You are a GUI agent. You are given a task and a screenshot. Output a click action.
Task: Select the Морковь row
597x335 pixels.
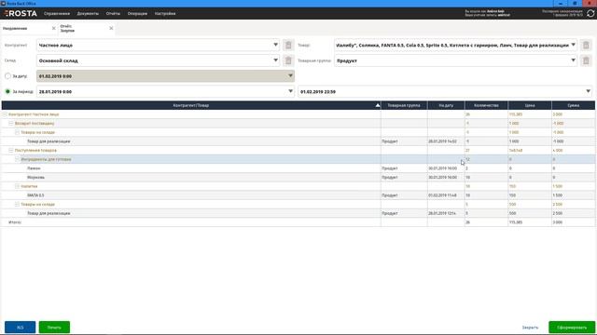tap(298, 178)
